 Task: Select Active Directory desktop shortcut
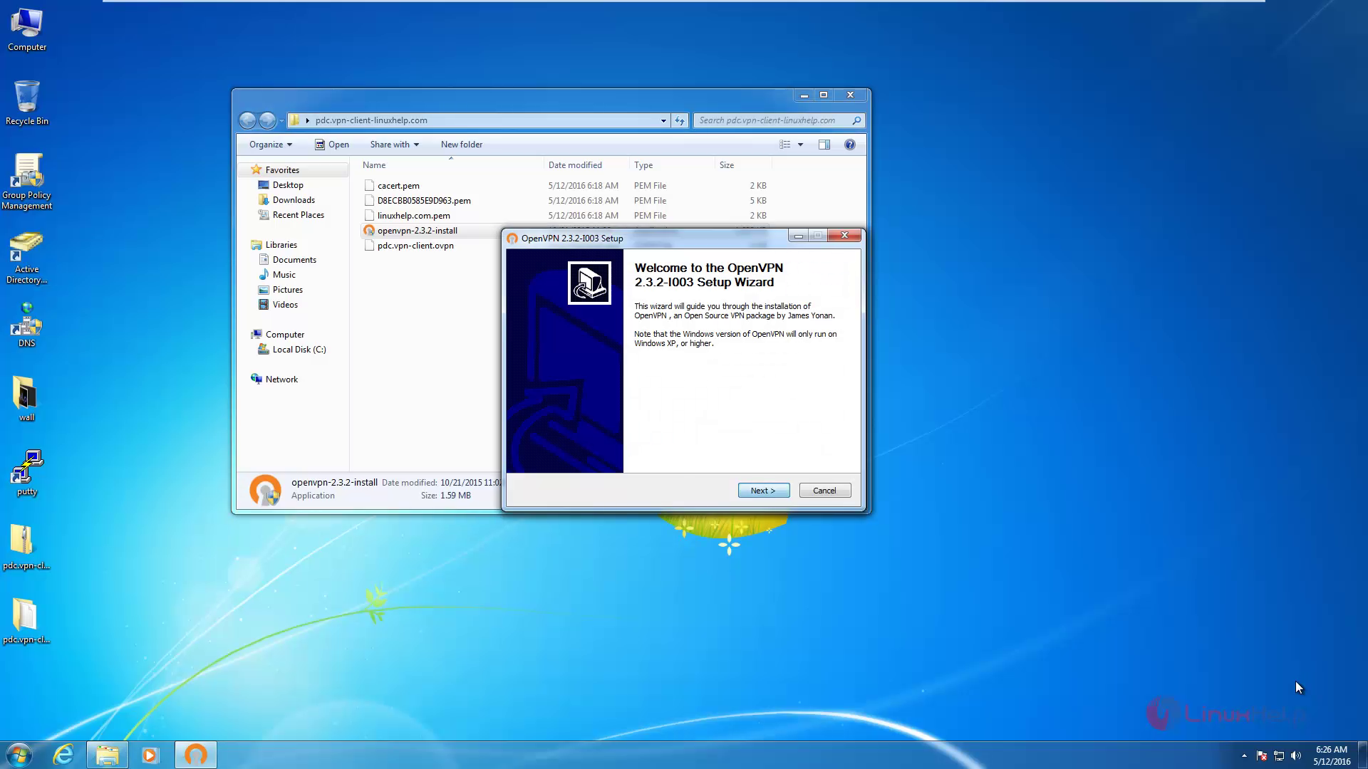point(27,258)
